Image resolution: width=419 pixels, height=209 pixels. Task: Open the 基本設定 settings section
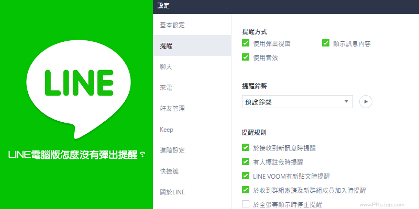(192, 25)
